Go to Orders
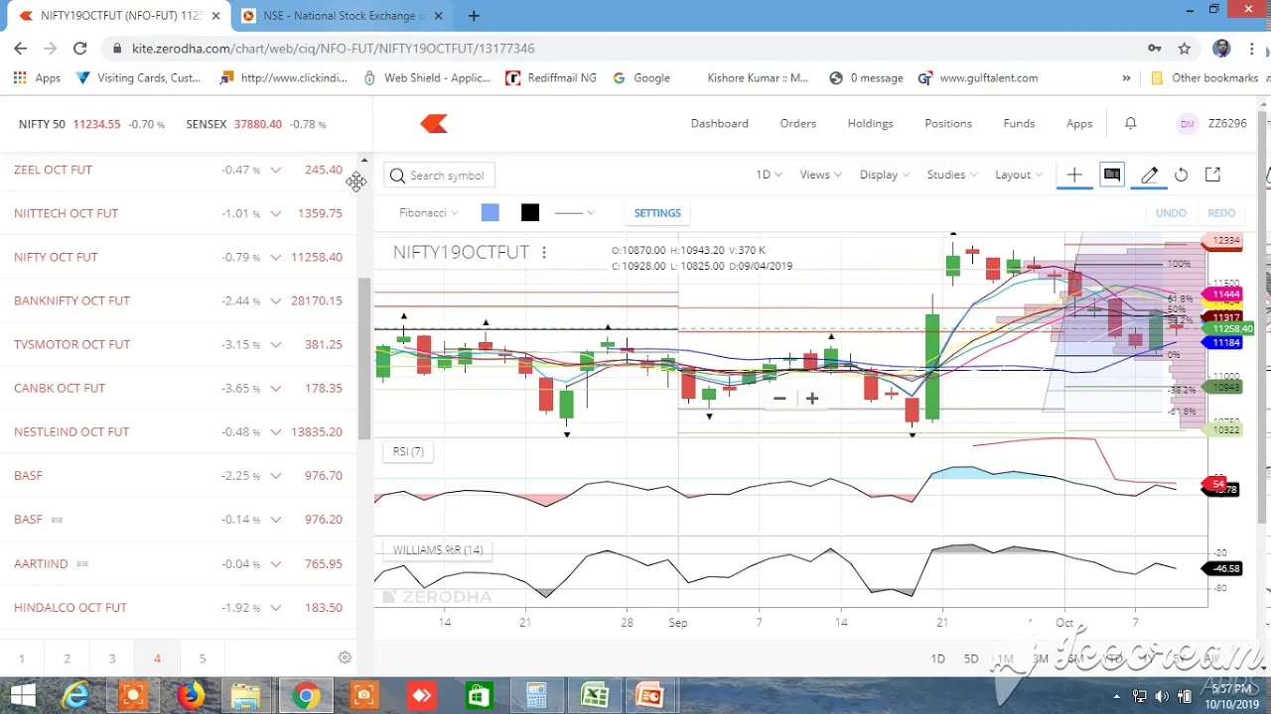 (x=797, y=123)
